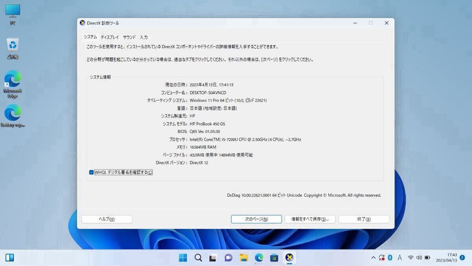Click the red update status tray icon

coord(382,258)
